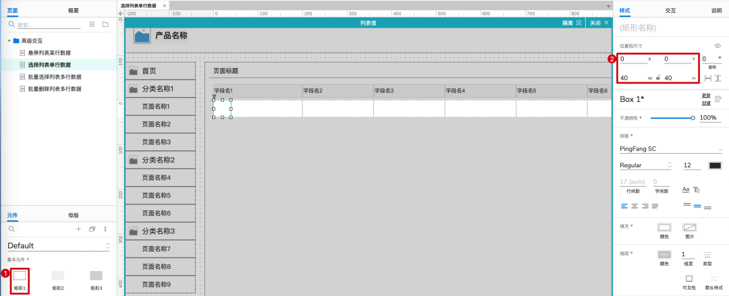729x296 pixels.
Task: Open the canvas tab list dropdown arrow
Action: (x=608, y=6)
